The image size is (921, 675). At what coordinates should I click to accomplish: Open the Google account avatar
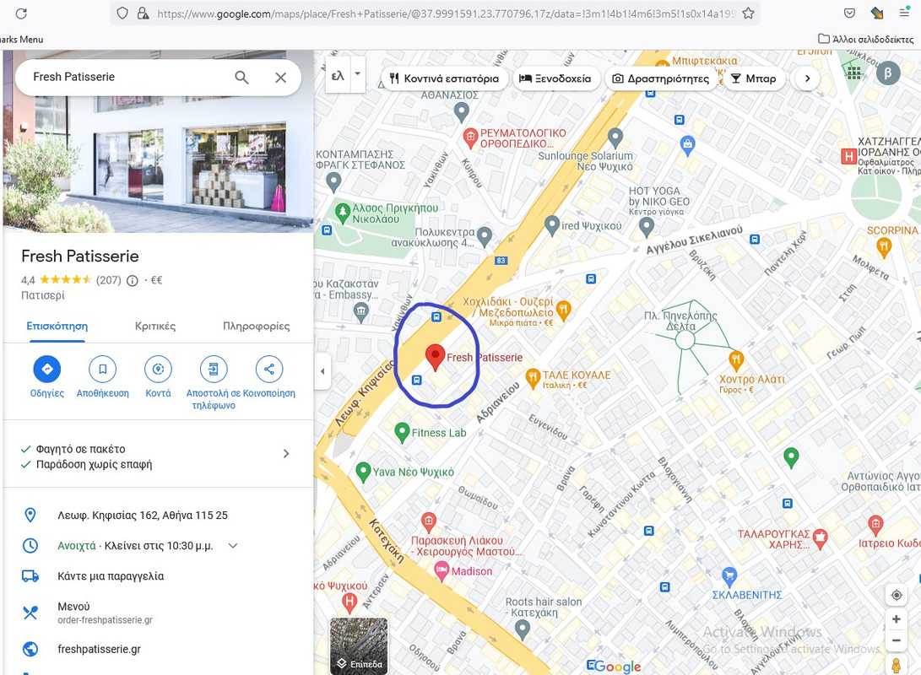point(888,73)
